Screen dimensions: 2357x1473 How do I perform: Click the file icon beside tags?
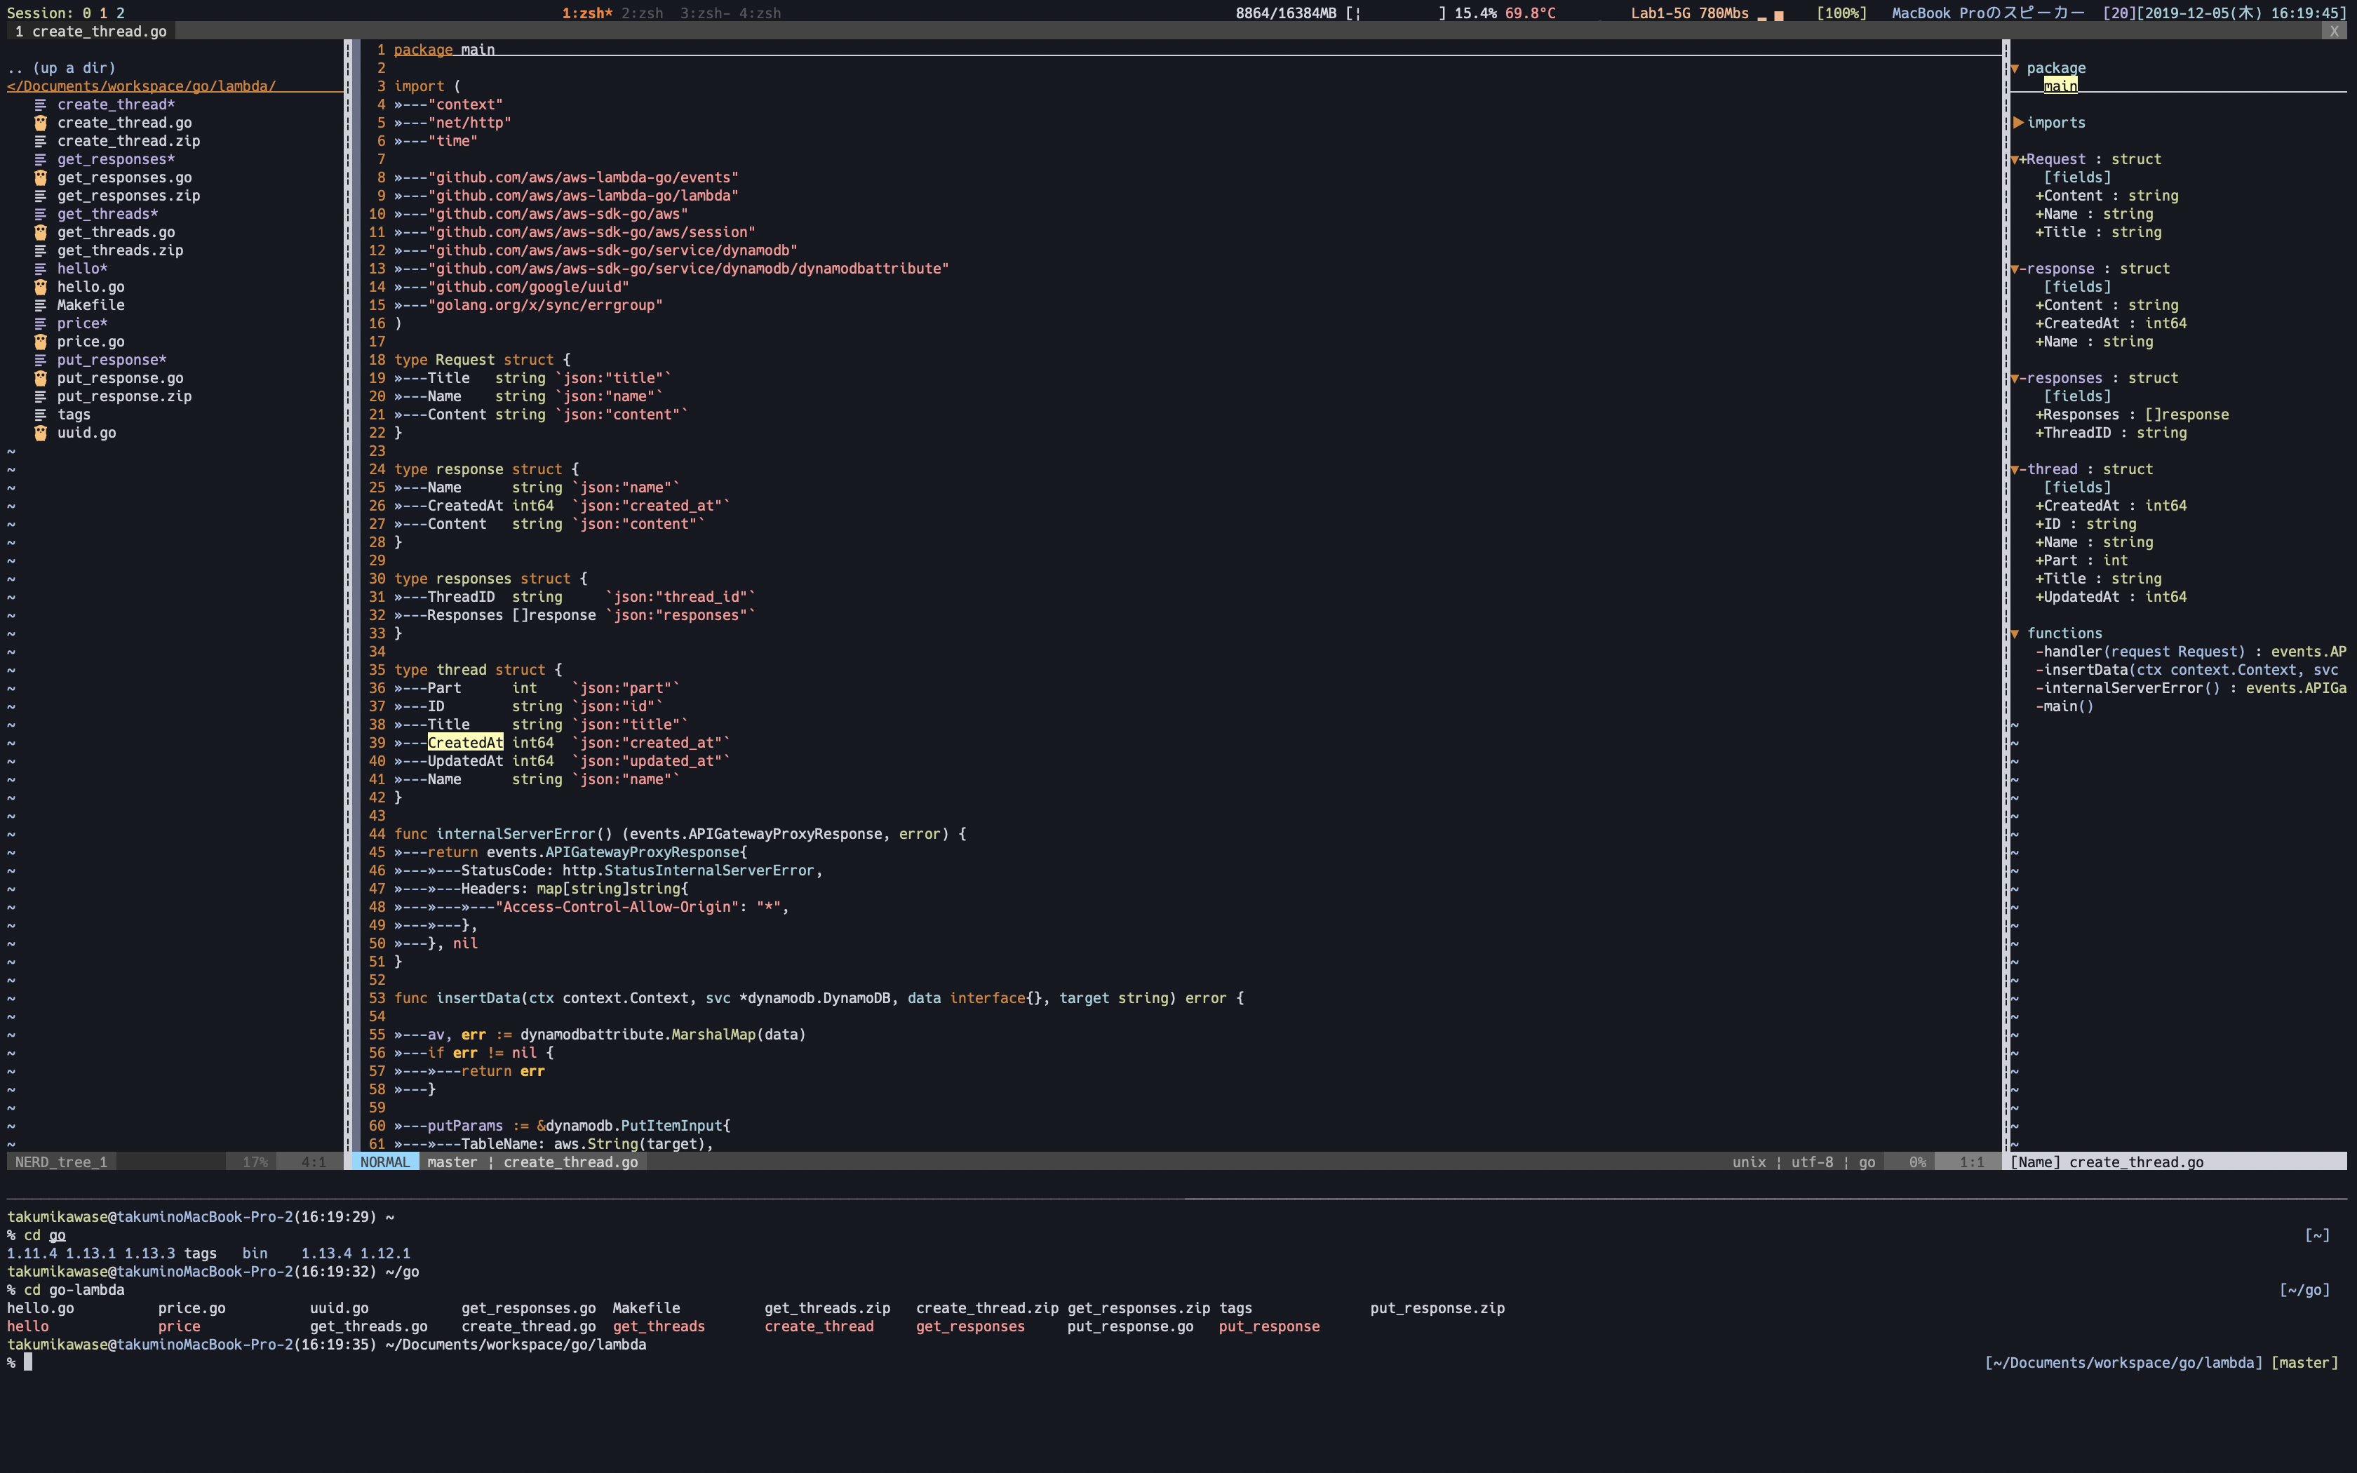click(41, 415)
